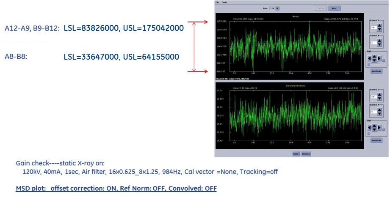Click the Clone button

pos(296,154)
